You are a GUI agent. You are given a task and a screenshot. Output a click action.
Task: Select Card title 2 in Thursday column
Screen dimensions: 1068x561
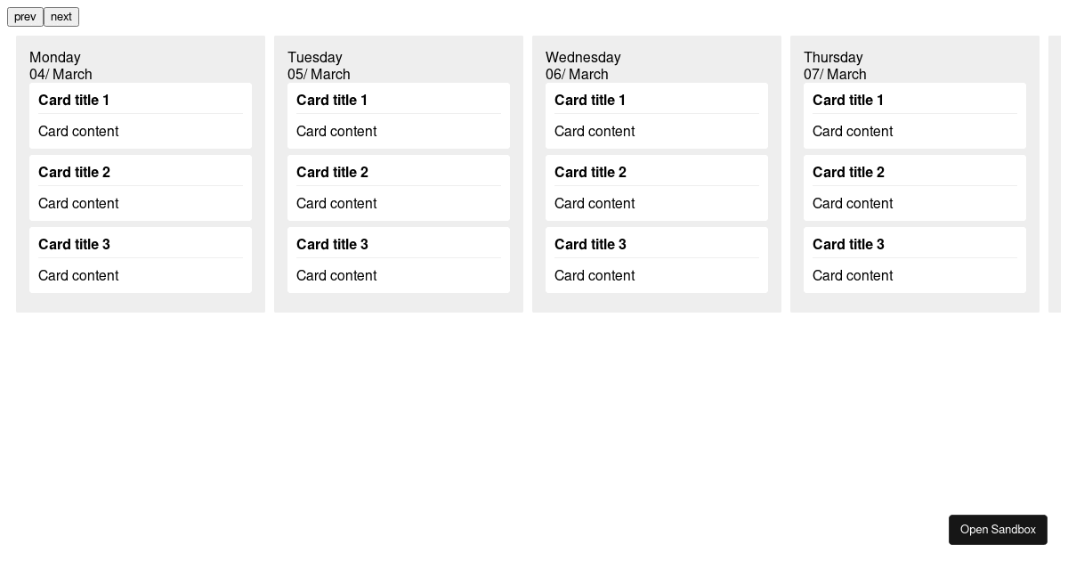tap(848, 172)
